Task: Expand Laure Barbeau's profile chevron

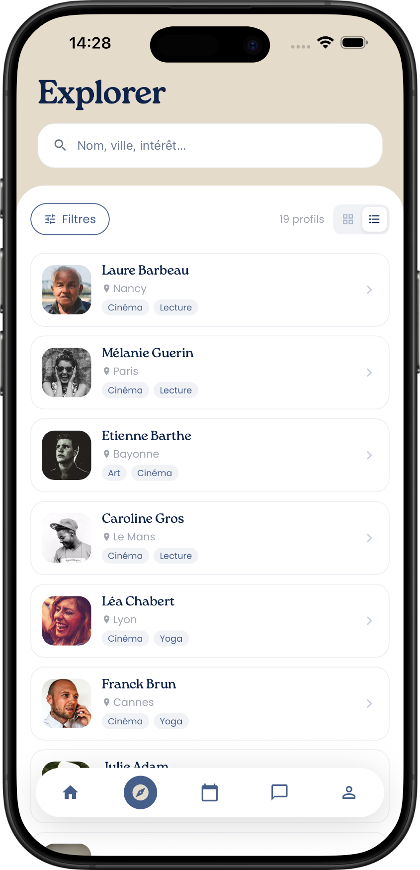Action: pyautogui.click(x=369, y=290)
